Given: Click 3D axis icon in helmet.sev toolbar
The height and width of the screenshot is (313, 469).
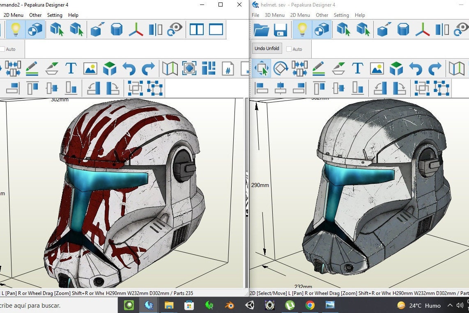Looking at the screenshot, I should (422, 30).
